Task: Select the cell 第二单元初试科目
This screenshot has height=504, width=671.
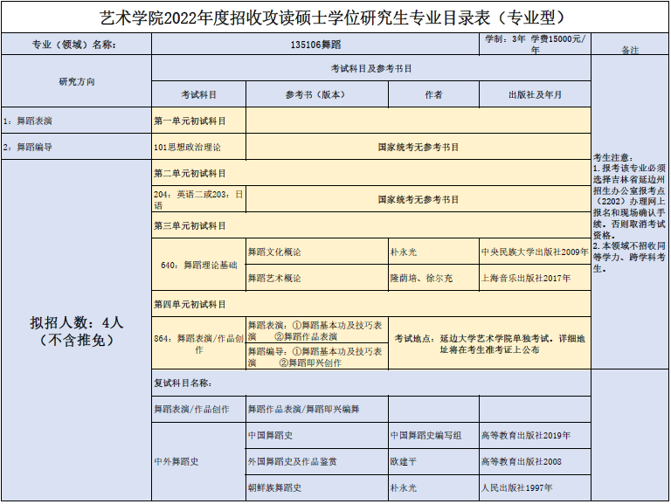Action: (371, 173)
